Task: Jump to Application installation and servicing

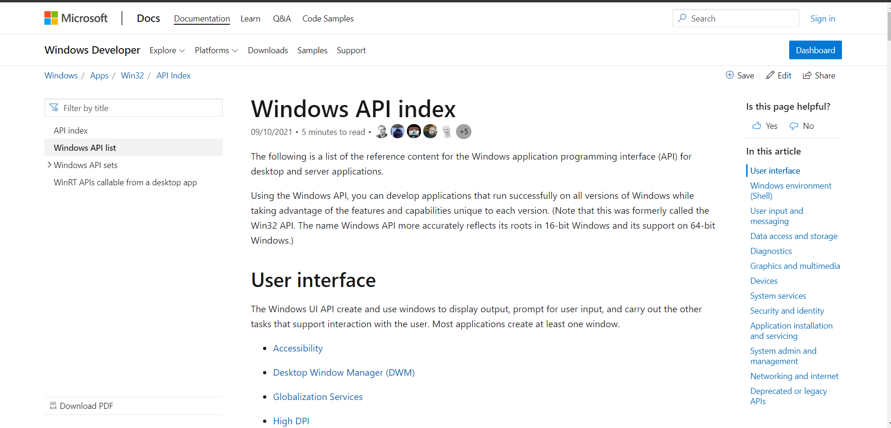Action: coord(791,331)
